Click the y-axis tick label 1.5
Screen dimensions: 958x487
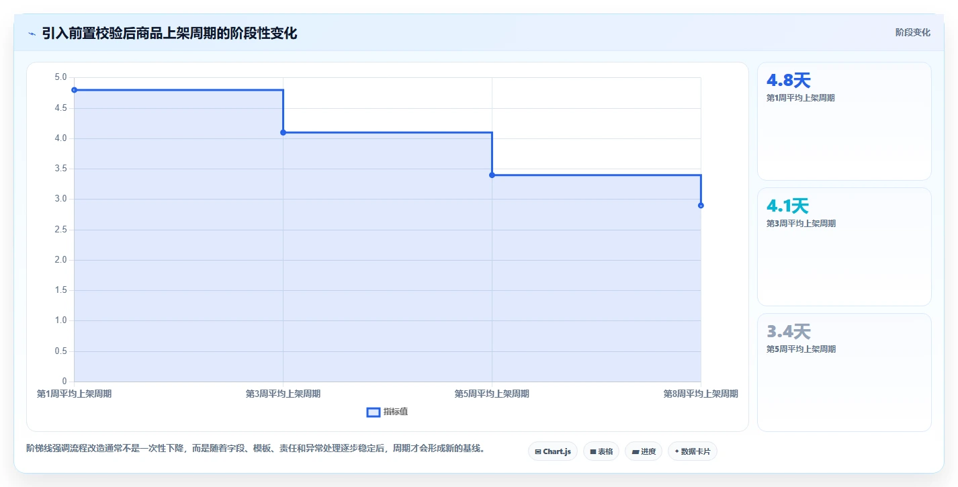[x=60, y=290]
